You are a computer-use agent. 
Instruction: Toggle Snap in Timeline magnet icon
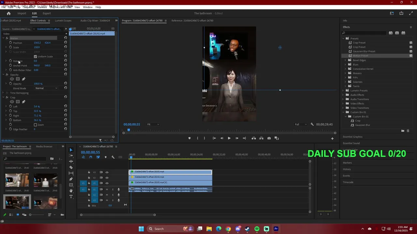point(91,157)
